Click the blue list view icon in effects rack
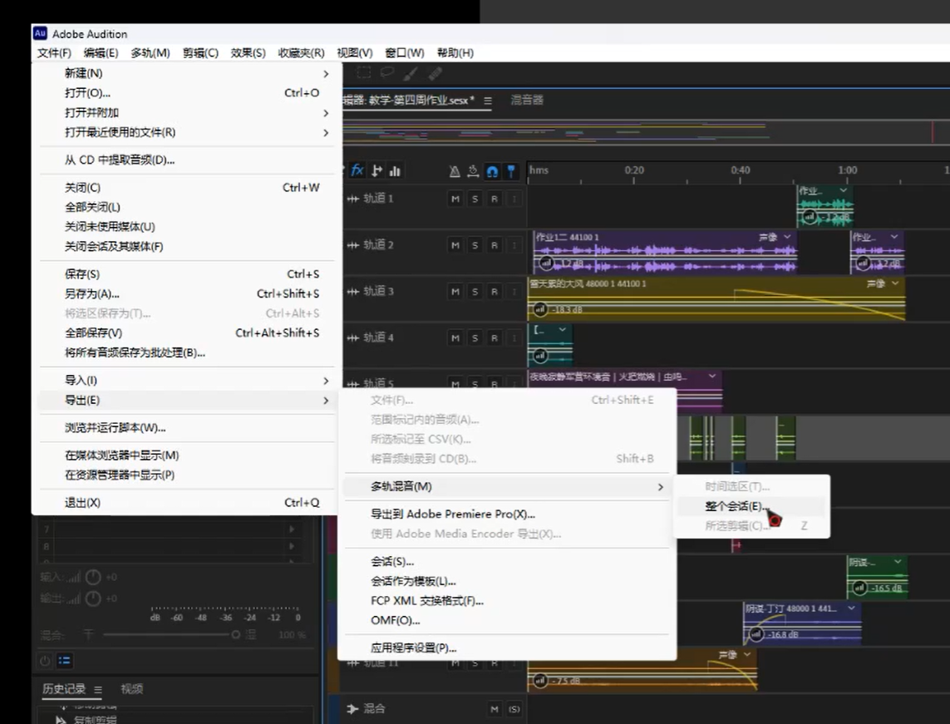 (64, 660)
